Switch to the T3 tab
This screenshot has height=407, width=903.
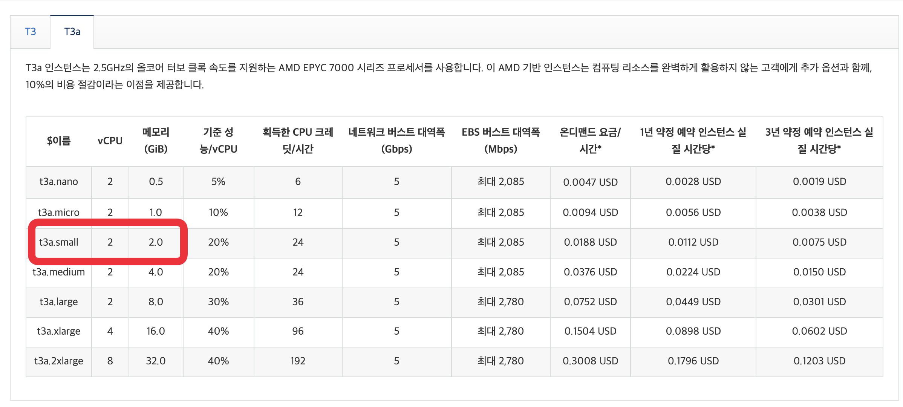31,32
